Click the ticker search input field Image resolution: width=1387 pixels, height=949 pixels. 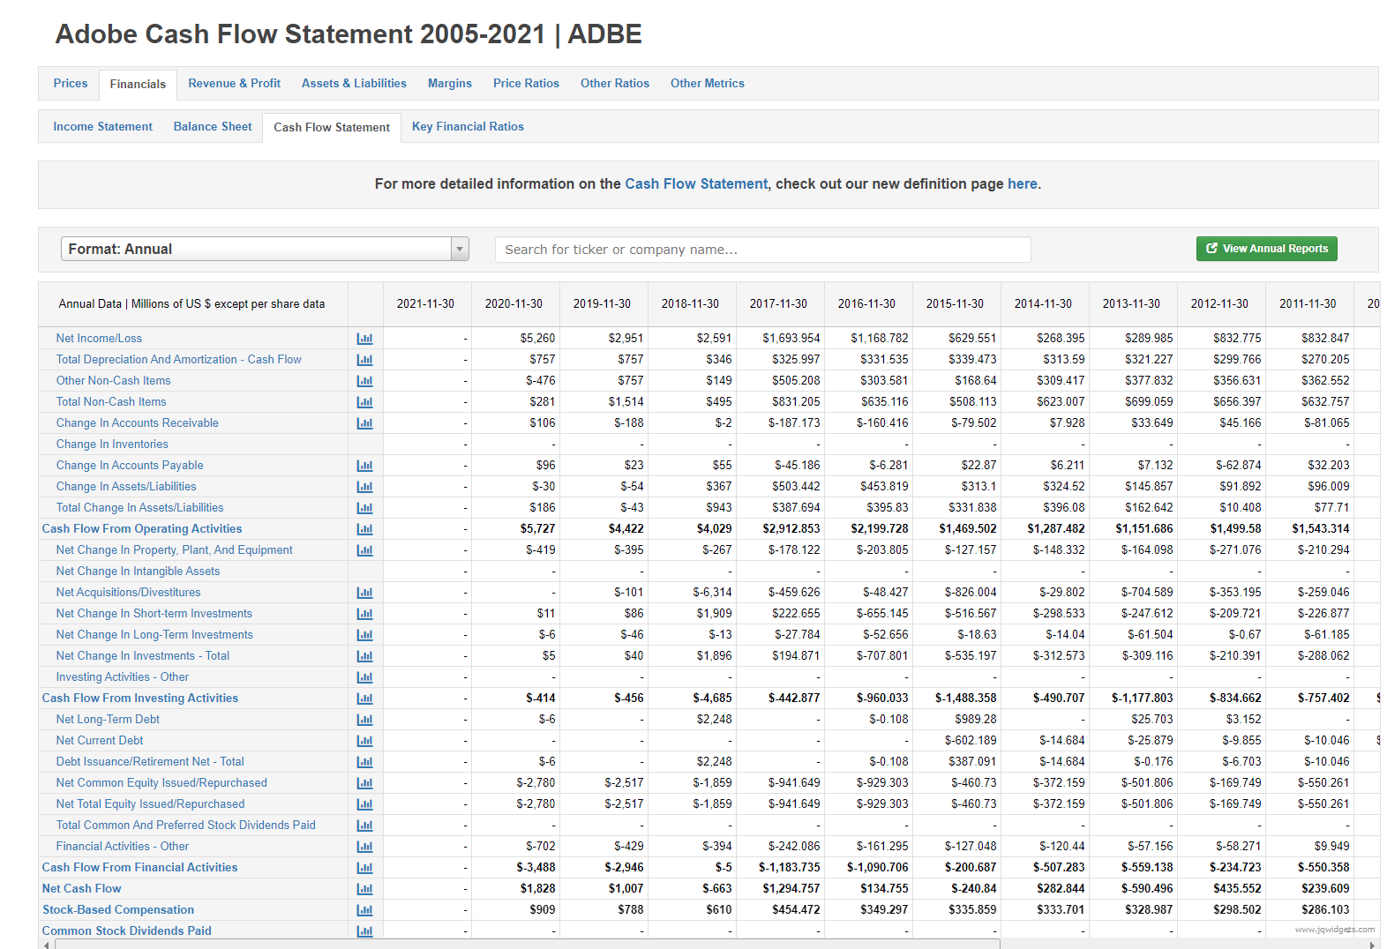click(x=762, y=250)
